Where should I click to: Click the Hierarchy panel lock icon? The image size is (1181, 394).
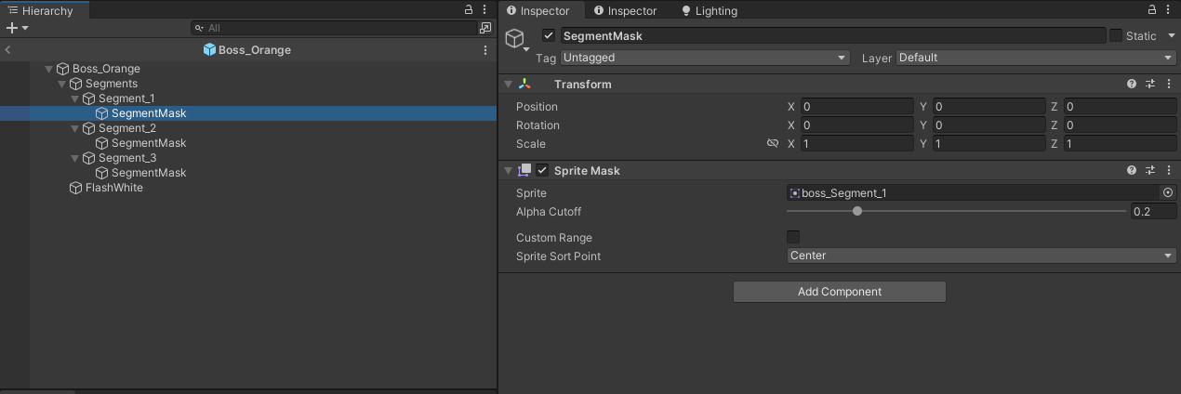coord(469,9)
